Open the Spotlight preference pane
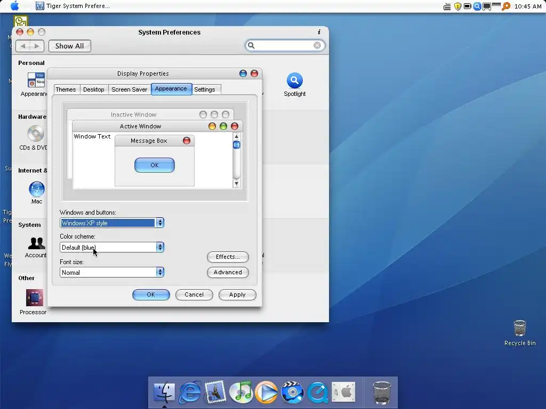Screen dimensions: 546x409 click(x=294, y=85)
